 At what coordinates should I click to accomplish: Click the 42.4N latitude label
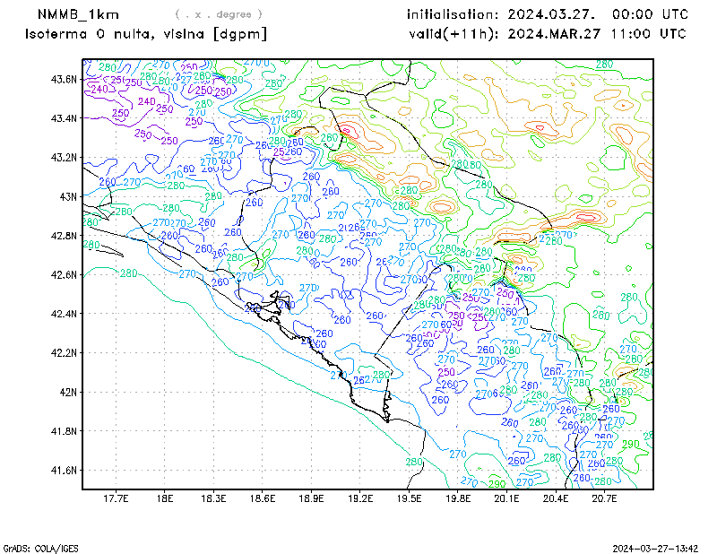pos(64,314)
